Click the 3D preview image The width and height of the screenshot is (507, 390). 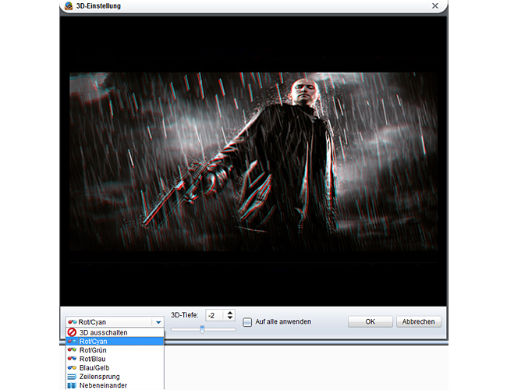[253, 161]
